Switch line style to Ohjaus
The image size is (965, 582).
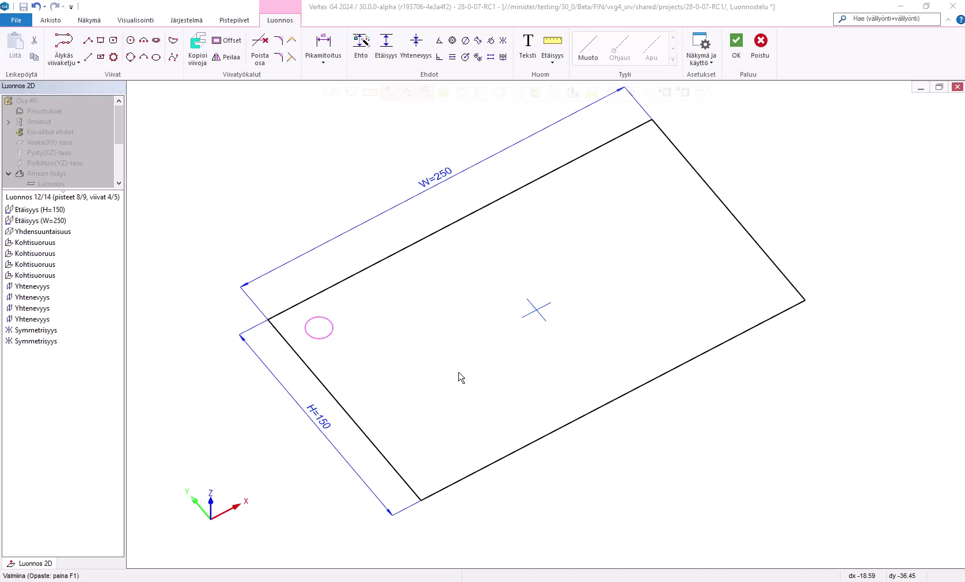click(620, 47)
